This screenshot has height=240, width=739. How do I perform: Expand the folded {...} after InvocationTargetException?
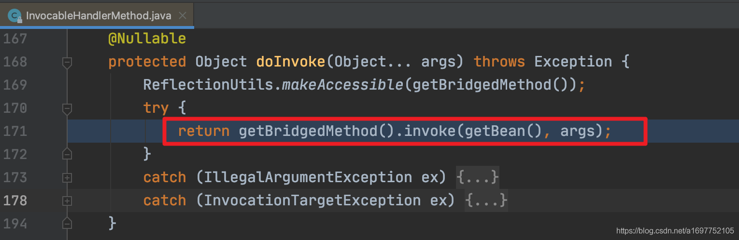coord(486,200)
